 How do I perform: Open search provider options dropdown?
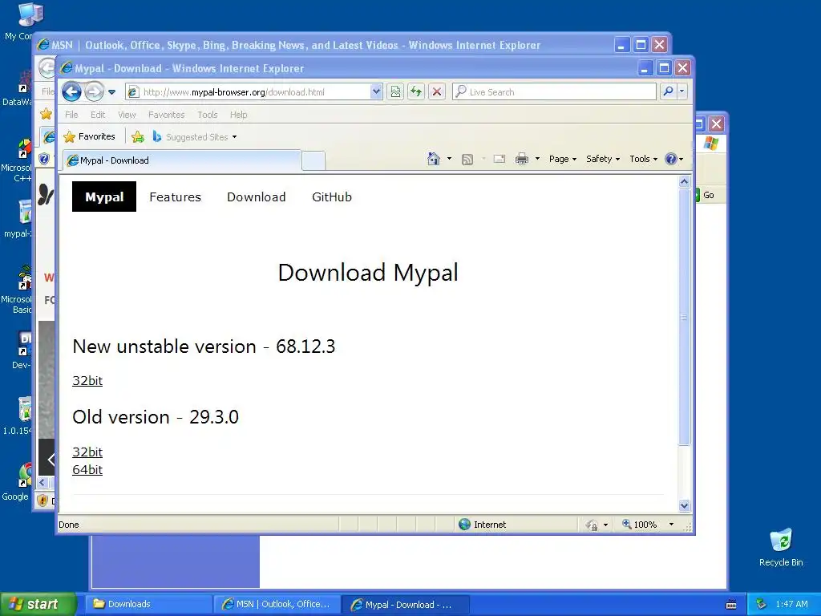point(681,92)
